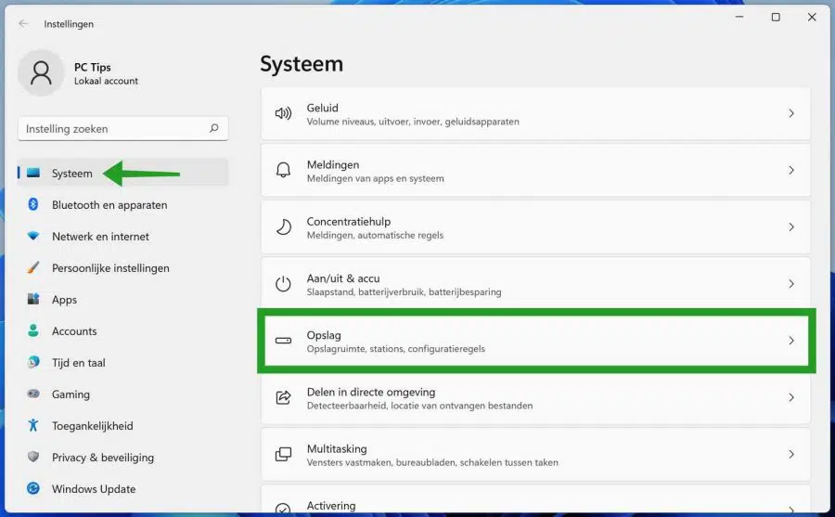Open the Meldingen settings card
The width and height of the screenshot is (835, 517).
(x=535, y=171)
